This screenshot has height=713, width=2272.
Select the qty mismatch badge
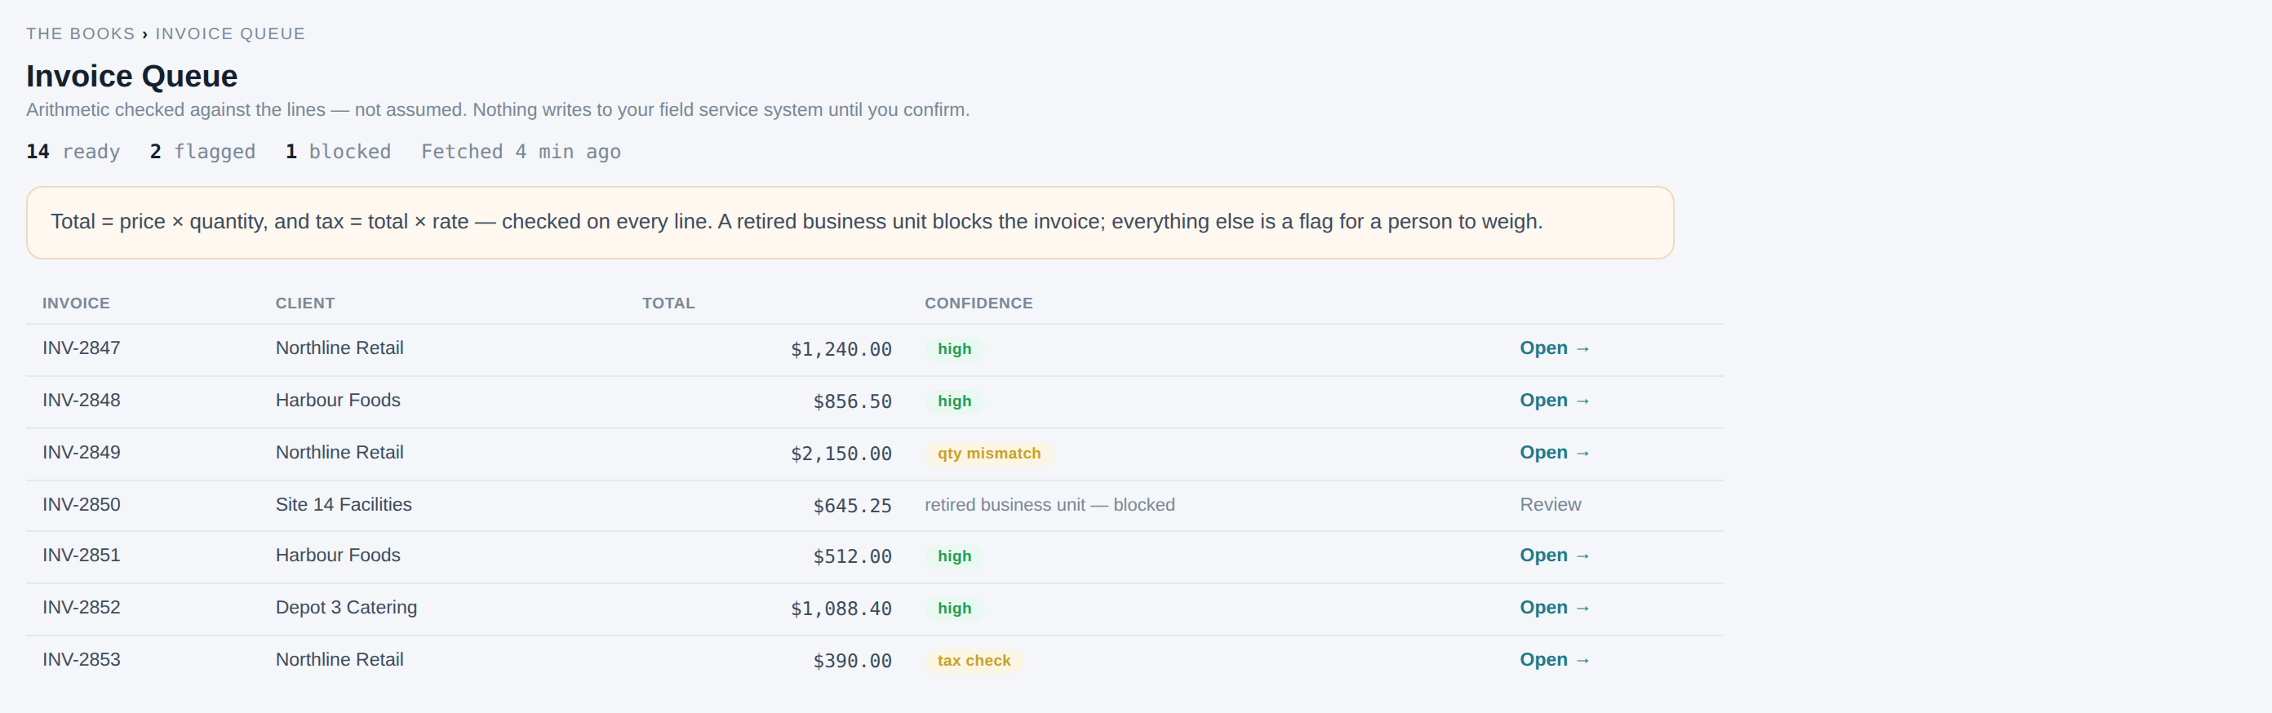click(x=989, y=453)
